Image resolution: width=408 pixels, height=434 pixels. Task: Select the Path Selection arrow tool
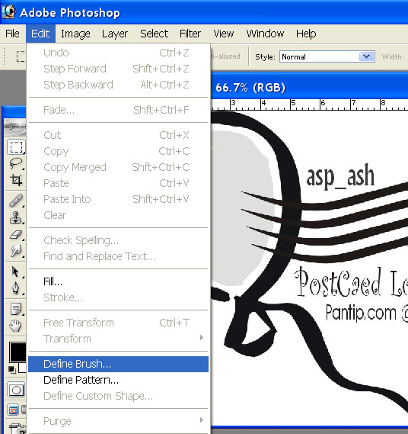pyautogui.click(x=15, y=272)
